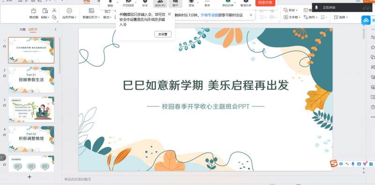Image resolution: width=375 pixels, height=185 pixels.
Task: Toggle Sogou Chinese/English mode (中)
Action: point(341,164)
